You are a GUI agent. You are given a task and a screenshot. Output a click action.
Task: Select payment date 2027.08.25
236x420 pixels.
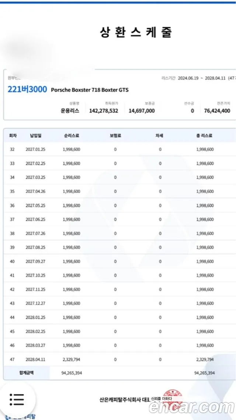click(35, 247)
